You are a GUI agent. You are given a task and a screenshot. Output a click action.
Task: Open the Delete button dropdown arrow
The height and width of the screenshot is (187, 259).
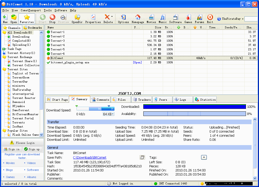tap(112, 17)
